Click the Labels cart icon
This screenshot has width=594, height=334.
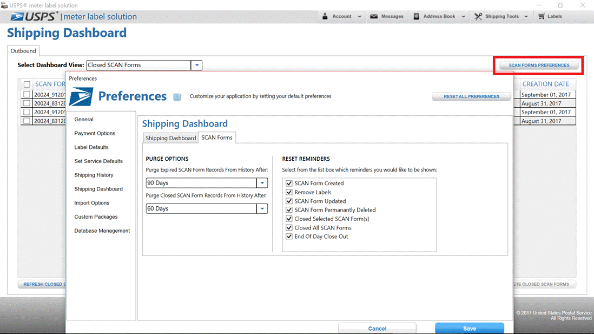coord(542,16)
